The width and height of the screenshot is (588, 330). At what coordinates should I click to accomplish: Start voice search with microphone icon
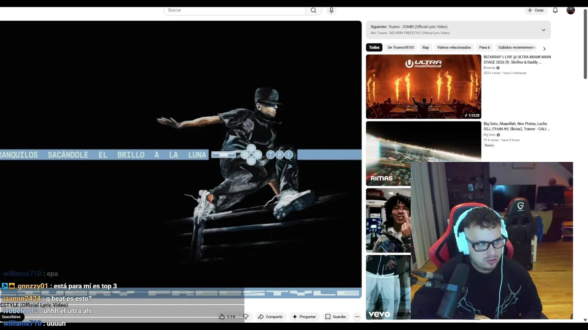331,10
